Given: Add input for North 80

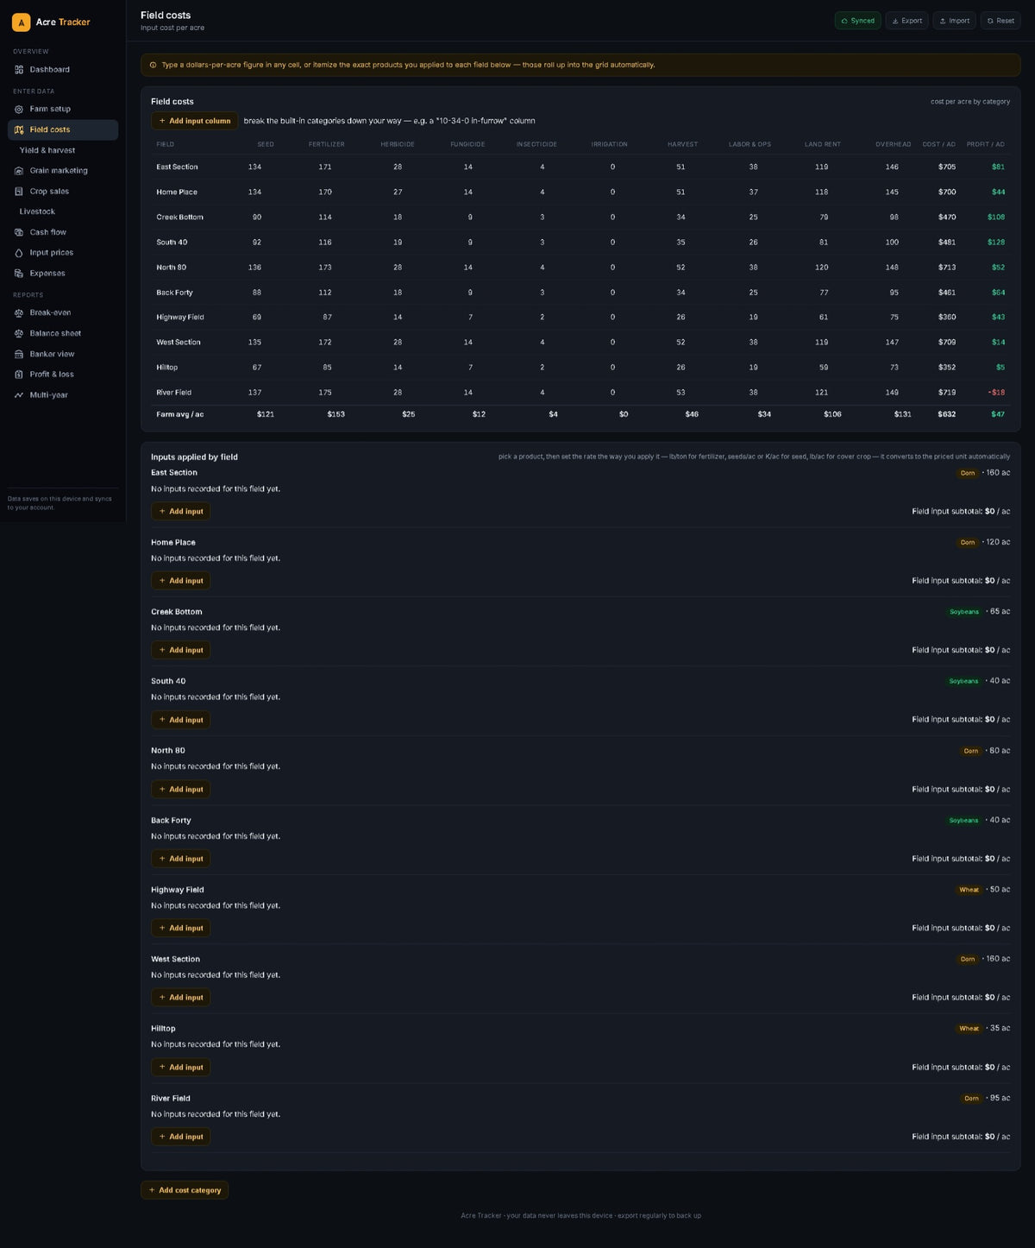Looking at the screenshot, I should pyautogui.click(x=180, y=789).
